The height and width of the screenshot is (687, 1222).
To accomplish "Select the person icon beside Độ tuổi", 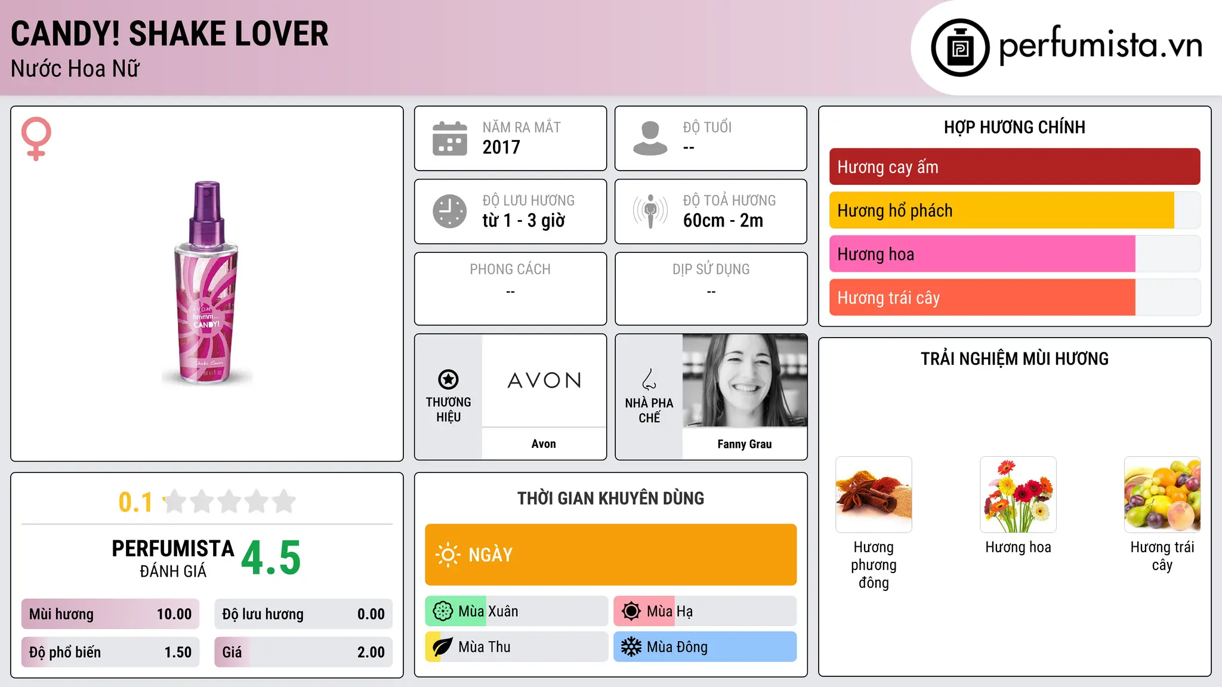I will [650, 138].
